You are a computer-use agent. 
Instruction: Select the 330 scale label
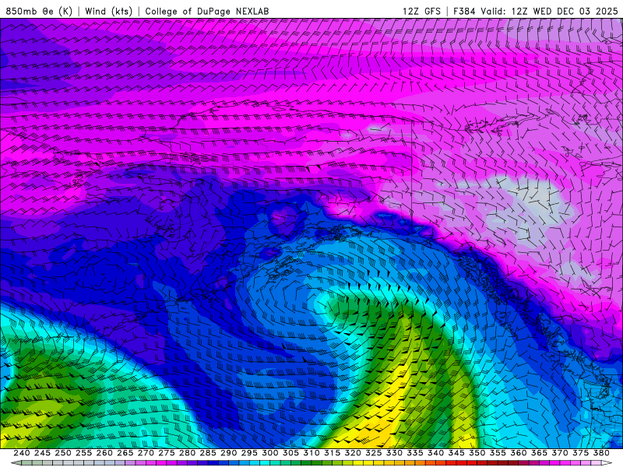pos(394,453)
